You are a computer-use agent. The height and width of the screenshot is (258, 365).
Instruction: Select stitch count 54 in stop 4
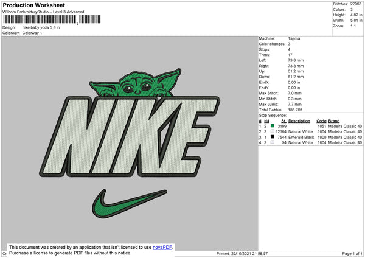coord(284,142)
